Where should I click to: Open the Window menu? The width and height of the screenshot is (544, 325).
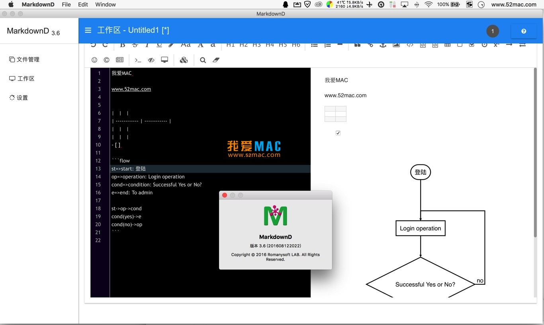pyautogui.click(x=106, y=4)
